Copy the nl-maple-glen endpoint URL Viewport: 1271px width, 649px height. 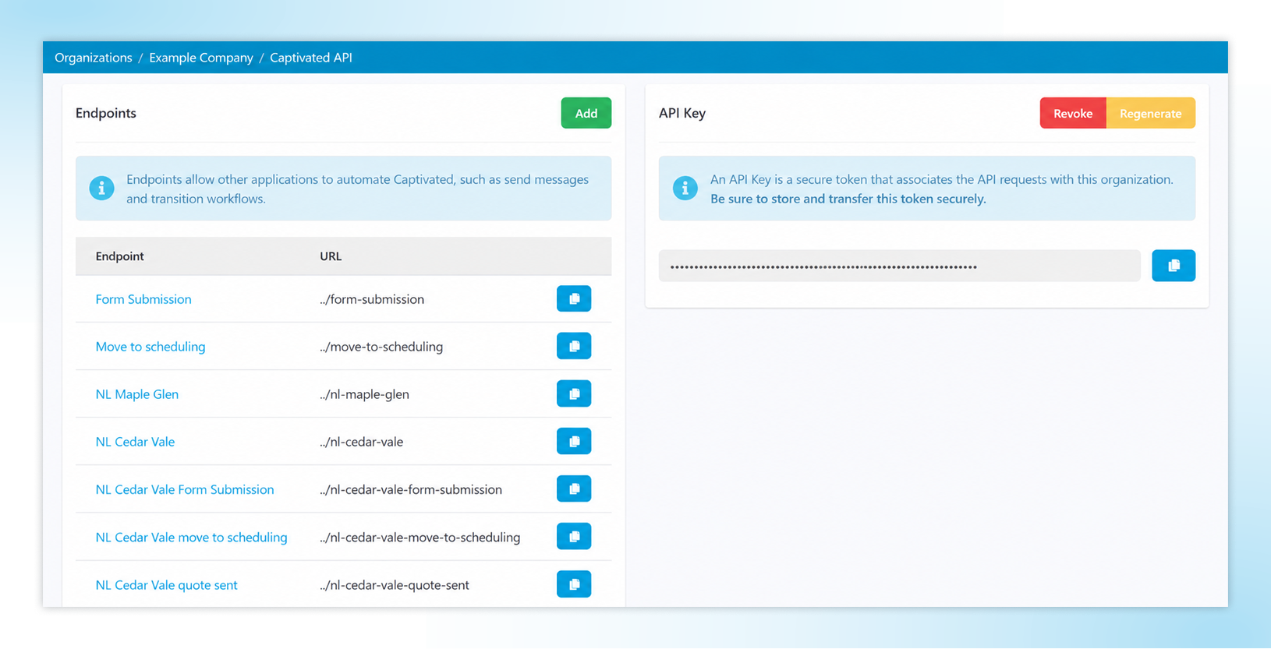click(574, 393)
